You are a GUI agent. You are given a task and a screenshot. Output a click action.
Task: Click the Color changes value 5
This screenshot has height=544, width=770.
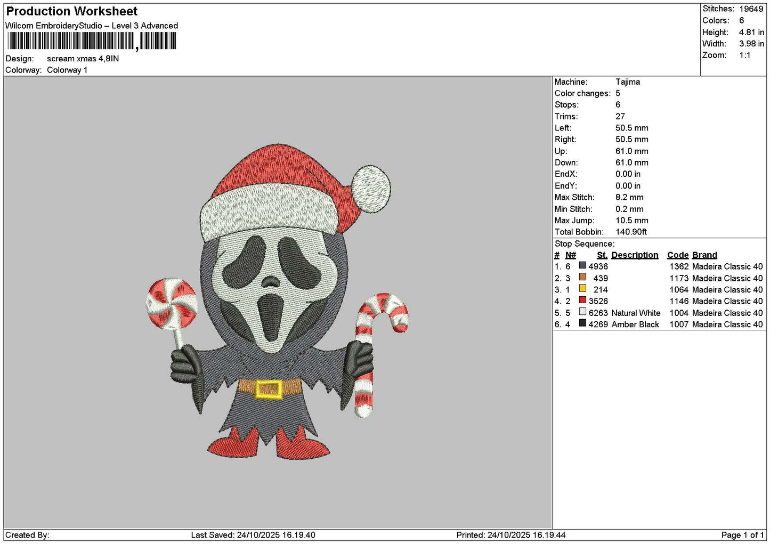618,93
